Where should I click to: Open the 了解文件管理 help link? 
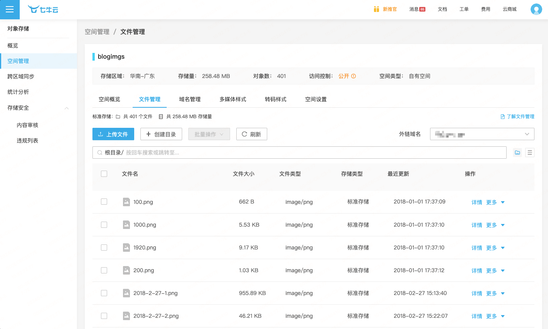(x=521, y=117)
